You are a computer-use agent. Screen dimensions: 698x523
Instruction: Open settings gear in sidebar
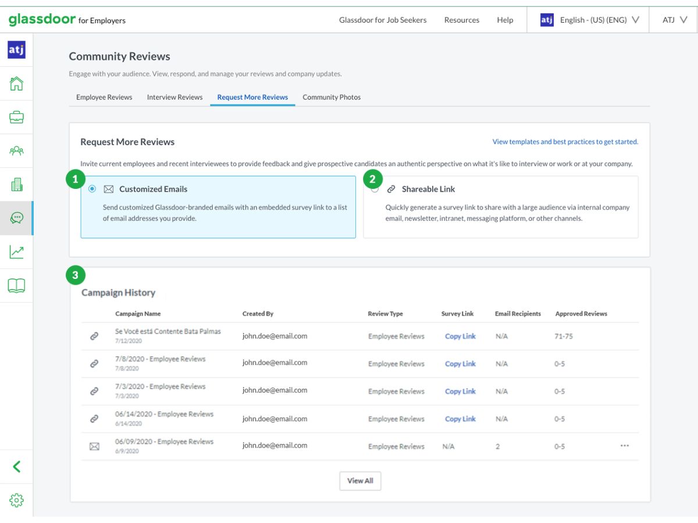click(x=16, y=500)
